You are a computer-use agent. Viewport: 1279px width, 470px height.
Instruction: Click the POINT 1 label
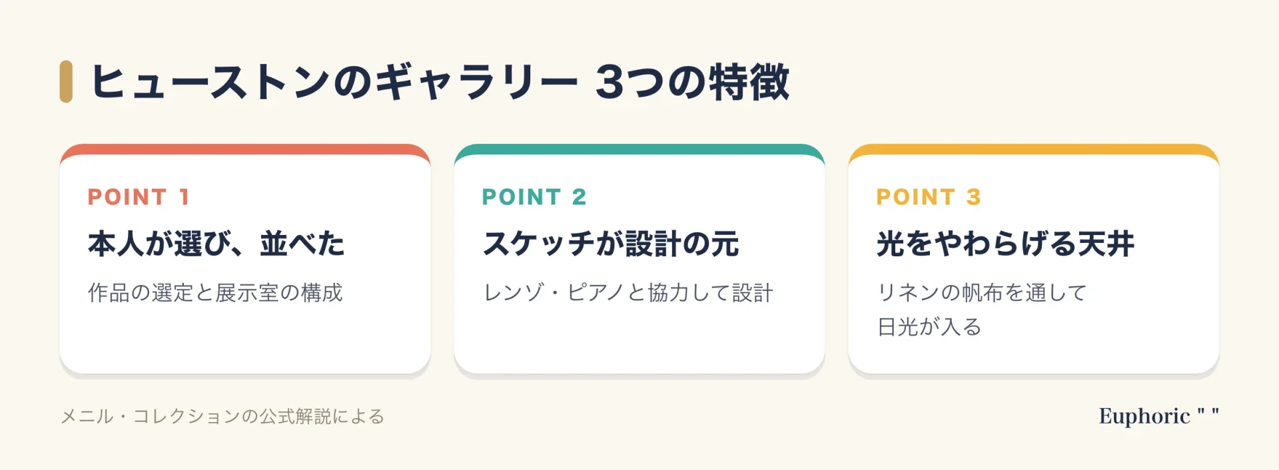click(139, 197)
